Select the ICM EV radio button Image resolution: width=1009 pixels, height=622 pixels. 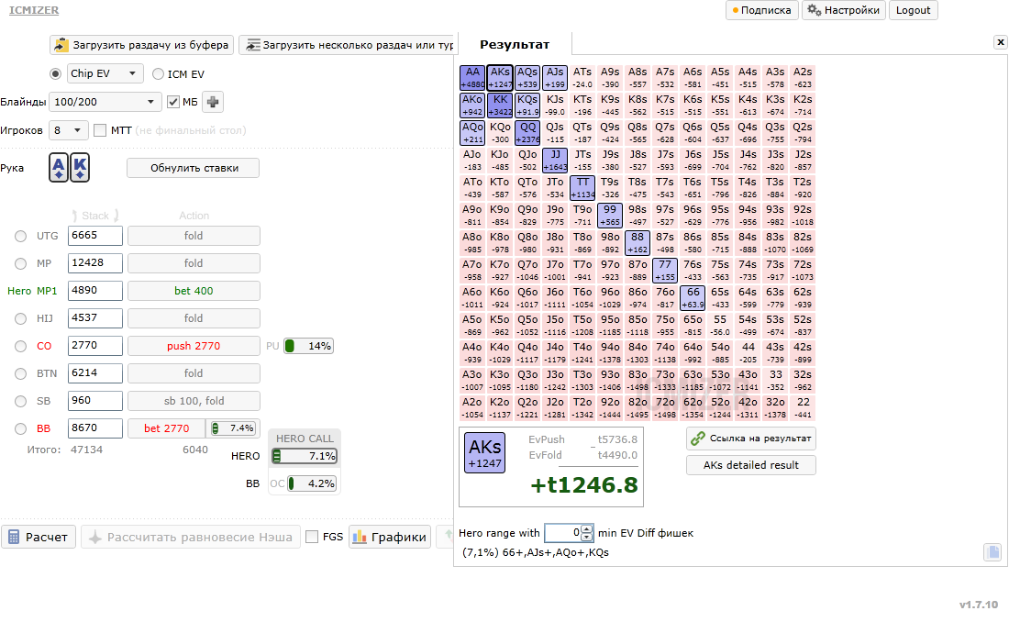point(158,74)
